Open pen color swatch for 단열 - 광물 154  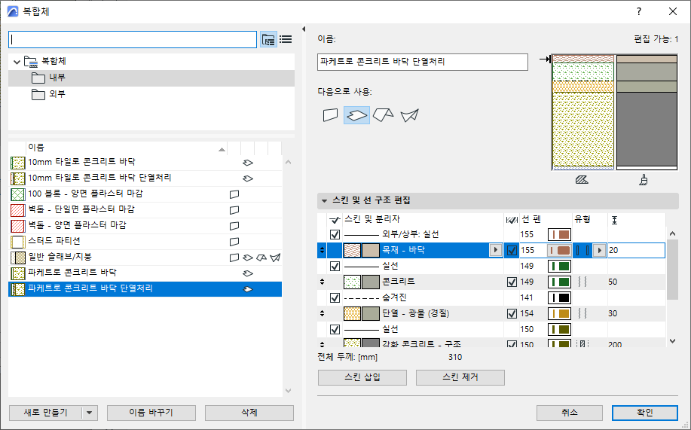click(559, 314)
